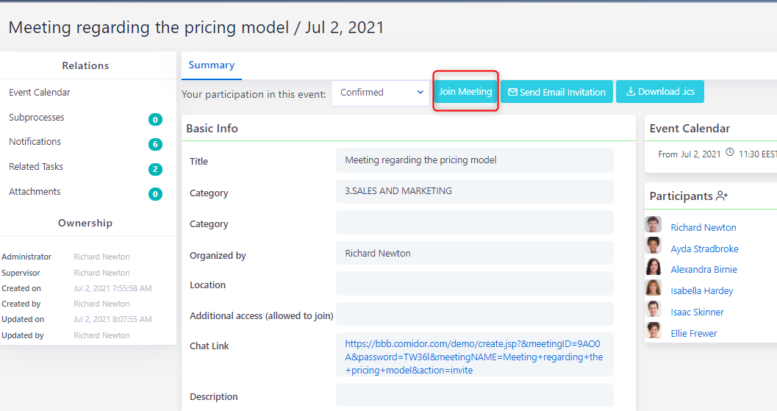The image size is (777, 411).
Task: Switch to the Summary tab
Action: coord(211,65)
